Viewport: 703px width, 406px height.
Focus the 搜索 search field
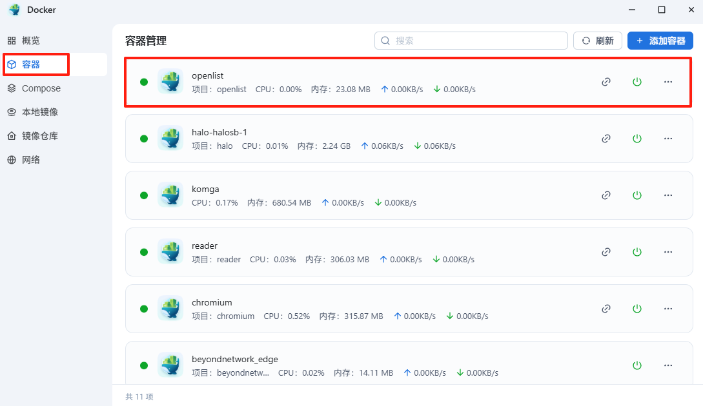point(471,41)
